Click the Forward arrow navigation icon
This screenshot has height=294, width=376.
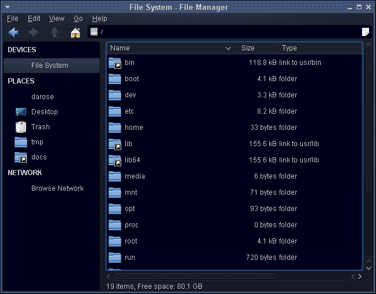(x=34, y=32)
